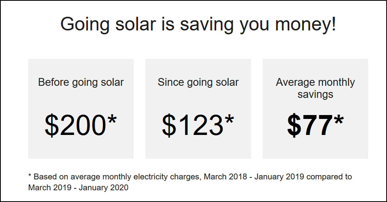Click the footnote about average monthly electricity charges
Image resolution: width=387 pixels, height=202 pixels.
tap(190, 182)
